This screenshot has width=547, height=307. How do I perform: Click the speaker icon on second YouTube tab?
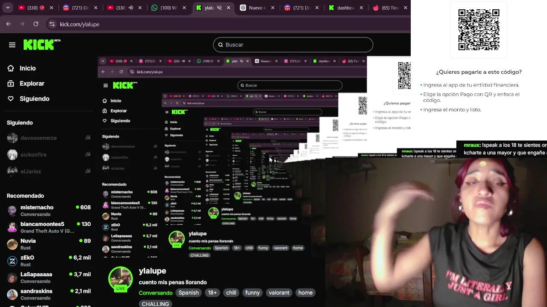click(131, 8)
